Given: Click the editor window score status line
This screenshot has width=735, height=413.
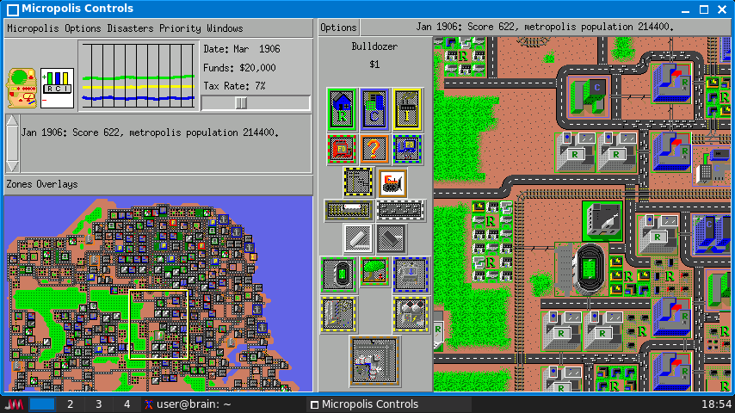Looking at the screenshot, I should click(545, 28).
